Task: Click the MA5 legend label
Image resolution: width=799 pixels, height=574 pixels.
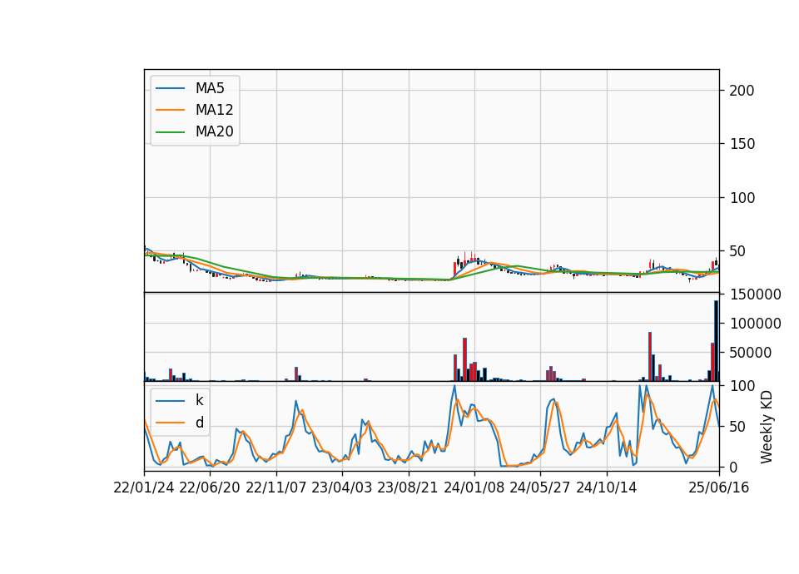Action: point(210,88)
